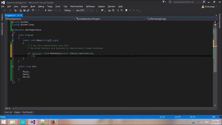Collapse the Main method block

click(x=12, y=40)
